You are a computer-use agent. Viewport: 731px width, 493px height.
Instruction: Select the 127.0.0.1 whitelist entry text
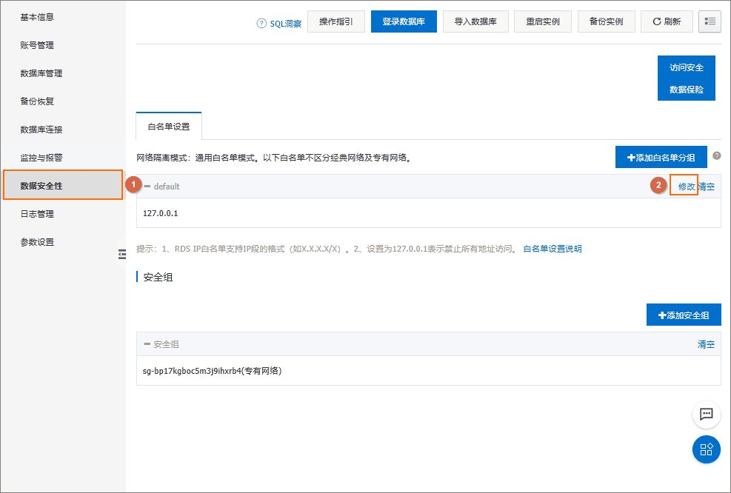tap(161, 213)
